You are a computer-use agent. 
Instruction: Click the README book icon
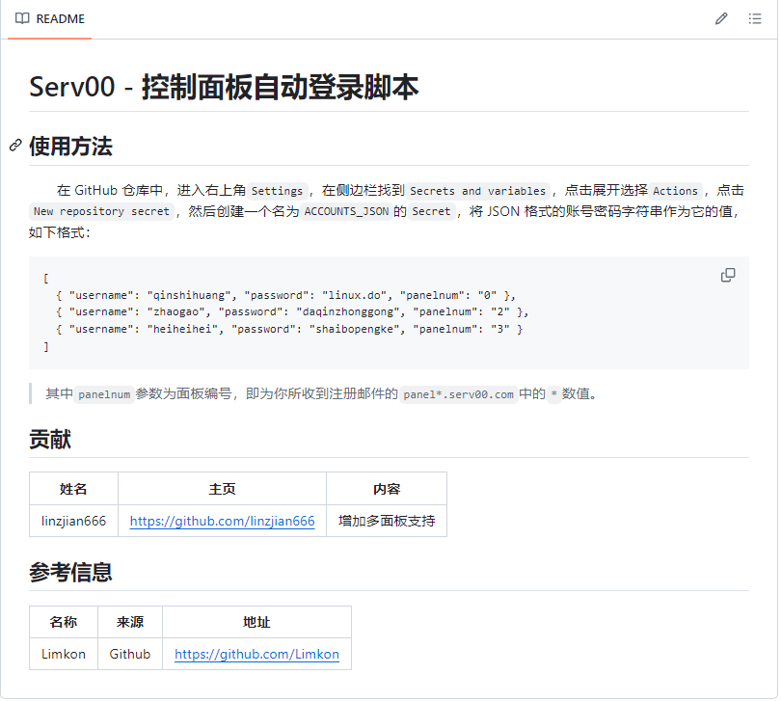click(22, 19)
